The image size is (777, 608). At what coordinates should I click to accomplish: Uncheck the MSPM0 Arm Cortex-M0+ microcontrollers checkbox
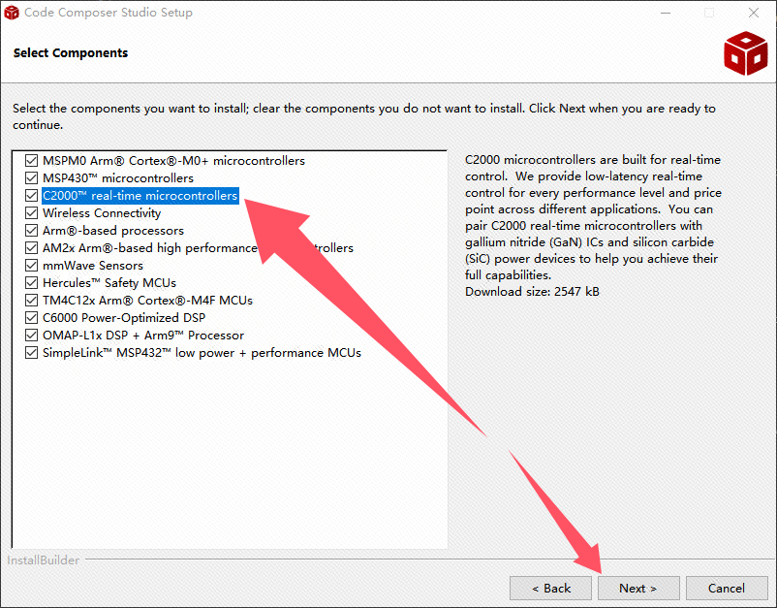(31, 161)
